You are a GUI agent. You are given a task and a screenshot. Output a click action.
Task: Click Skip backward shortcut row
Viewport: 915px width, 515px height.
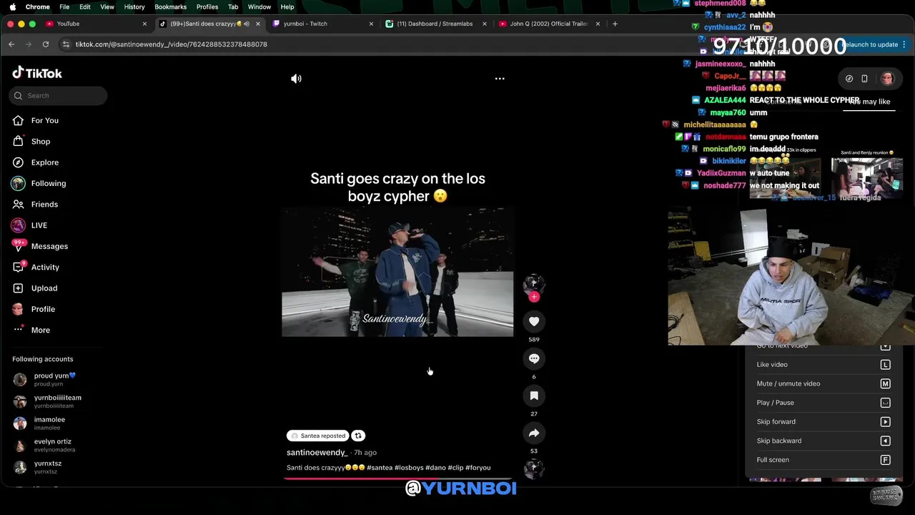click(823, 441)
